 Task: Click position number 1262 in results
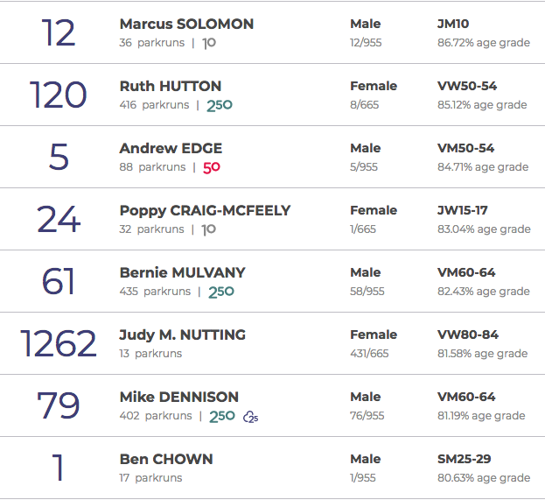pyautogui.click(x=58, y=343)
